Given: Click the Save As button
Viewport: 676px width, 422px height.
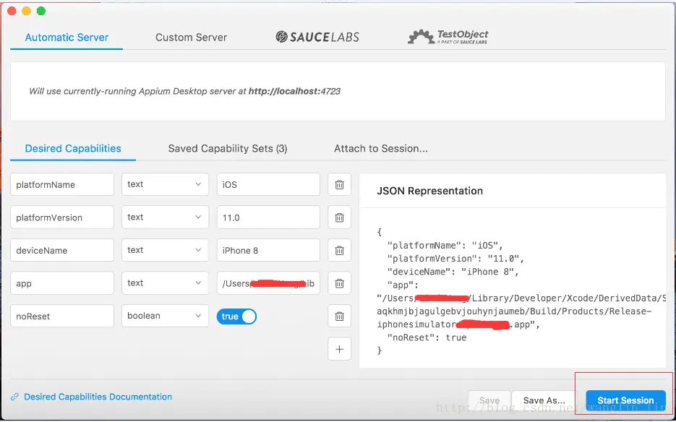Looking at the screenshot, I should tap(544, 400).
